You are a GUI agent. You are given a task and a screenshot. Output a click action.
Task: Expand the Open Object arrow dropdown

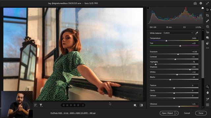point(177,113)
